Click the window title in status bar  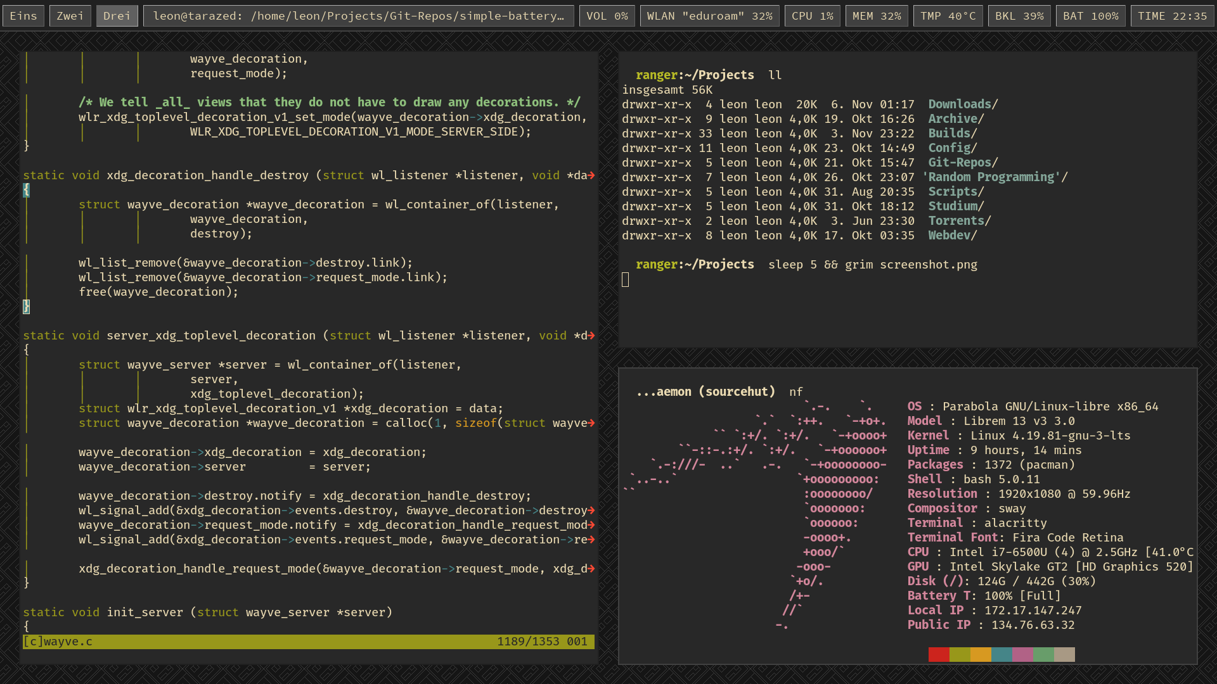(358, 16)
